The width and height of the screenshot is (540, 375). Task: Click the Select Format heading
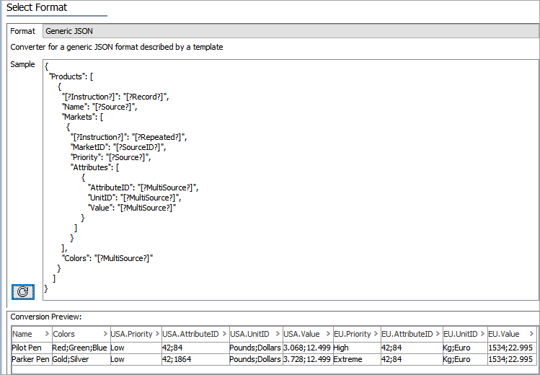pyautogui.click(x=36, y=7)
